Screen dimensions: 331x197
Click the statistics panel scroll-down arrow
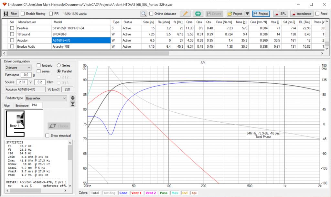[70, 186]
